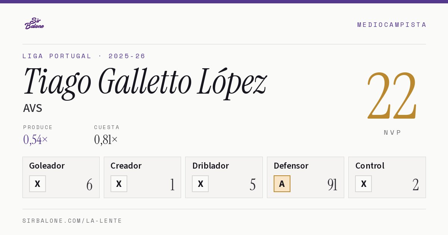Click the Defensor score 91
448x235 pixels.
coord(332,185)
